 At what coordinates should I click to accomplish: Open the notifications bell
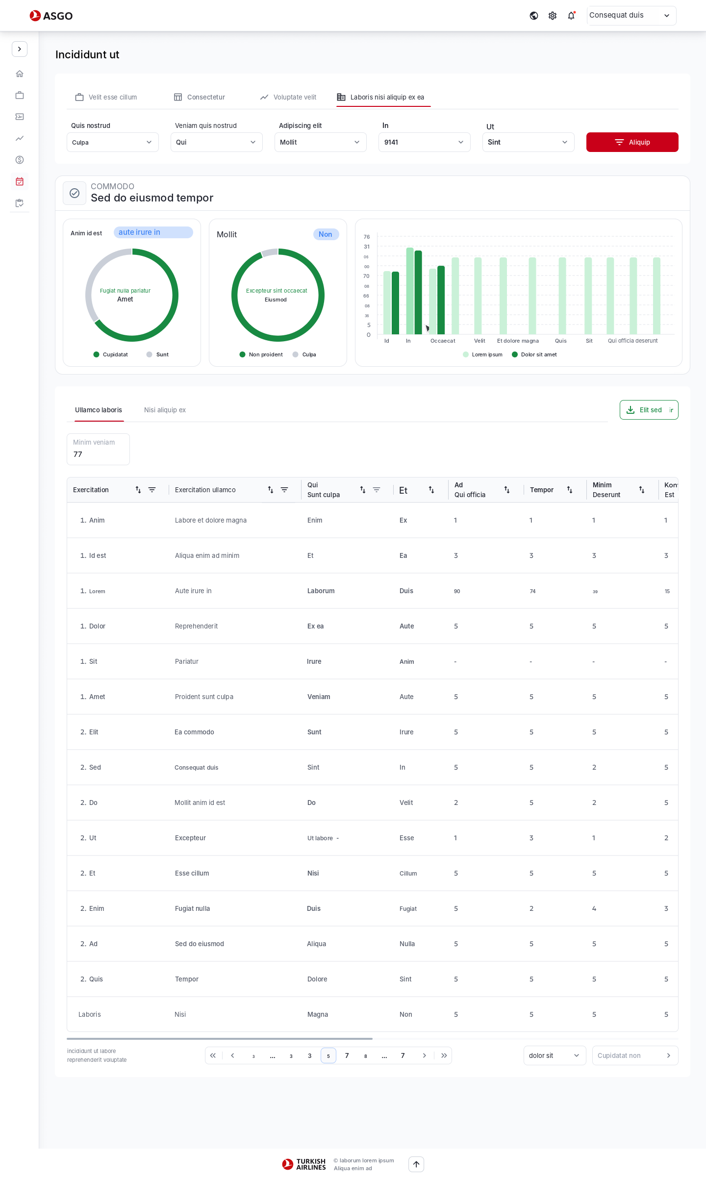tap(571, 16)
